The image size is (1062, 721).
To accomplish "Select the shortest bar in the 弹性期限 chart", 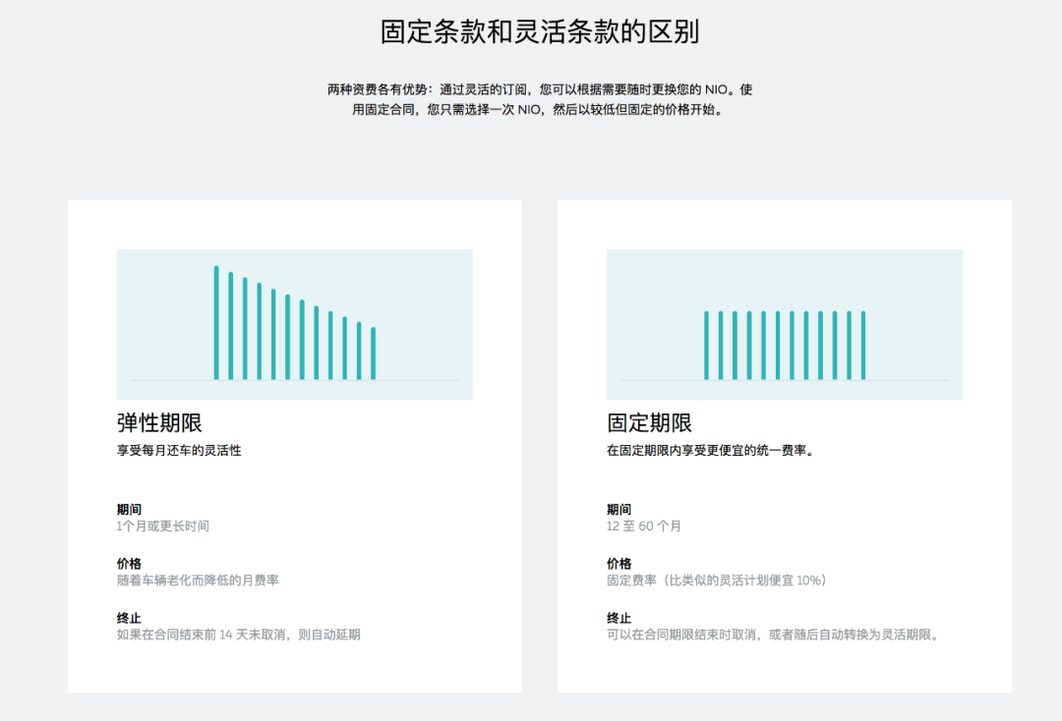I will [x=372, y=356].
